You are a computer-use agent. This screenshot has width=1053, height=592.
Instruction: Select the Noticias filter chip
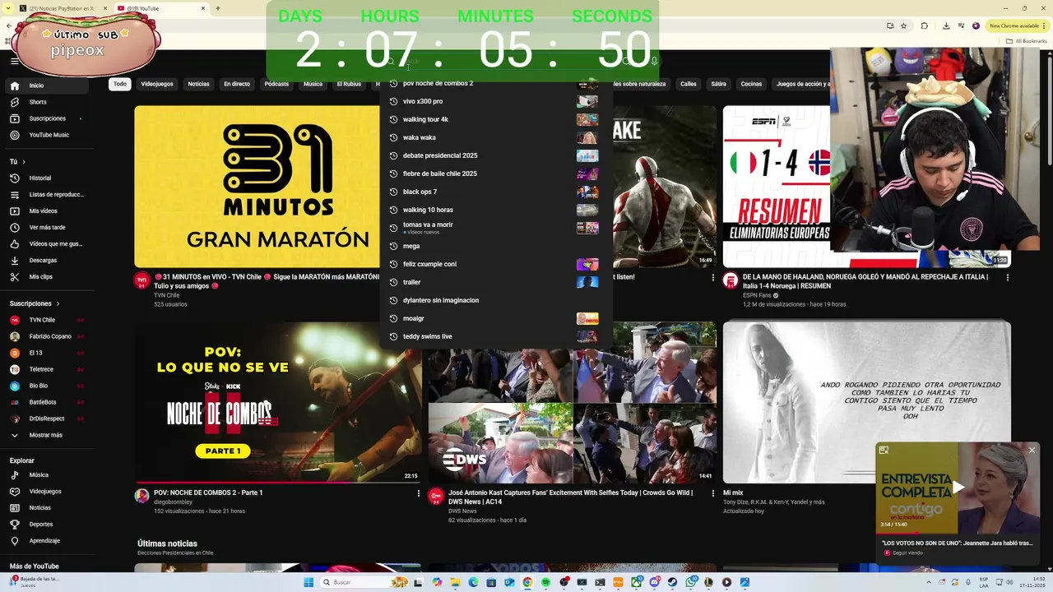(x=198, y=84)
